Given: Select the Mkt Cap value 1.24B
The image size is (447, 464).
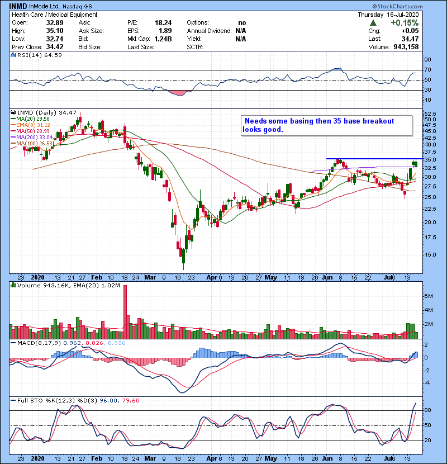Looking at the screenshot, I should [163, 39].
